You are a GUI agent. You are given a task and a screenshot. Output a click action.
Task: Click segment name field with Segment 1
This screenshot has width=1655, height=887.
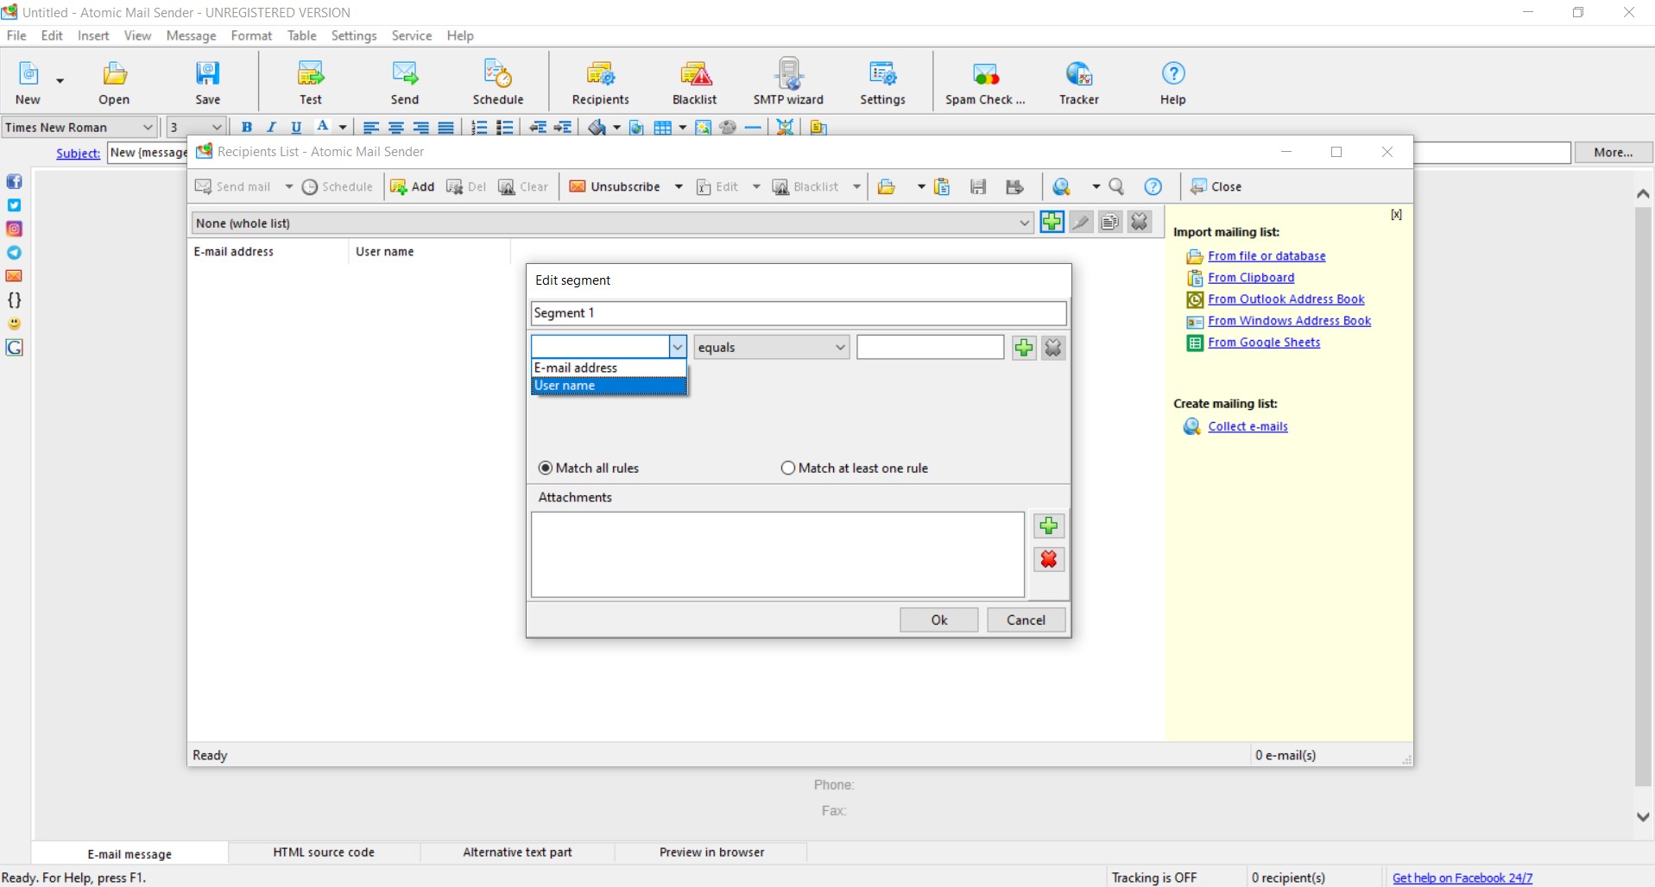(799, 312)
